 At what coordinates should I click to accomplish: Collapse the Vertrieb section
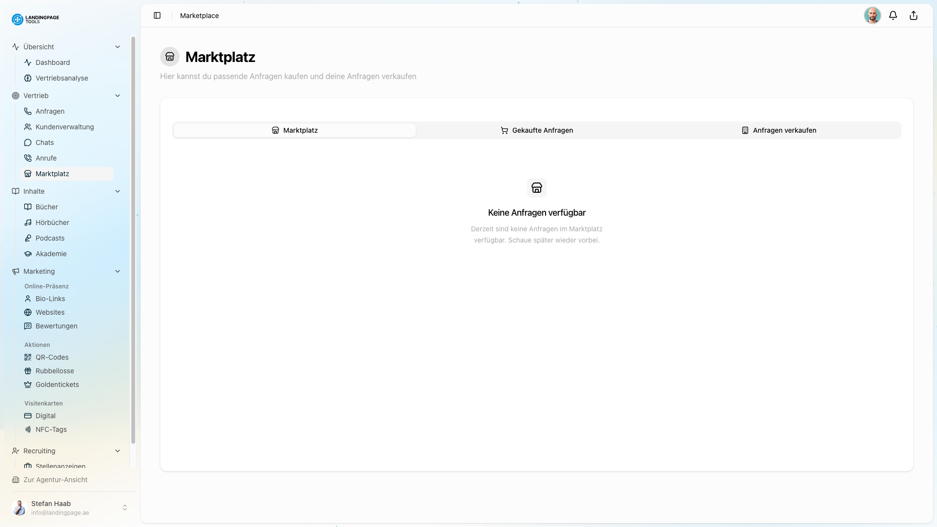click(118, 95)
